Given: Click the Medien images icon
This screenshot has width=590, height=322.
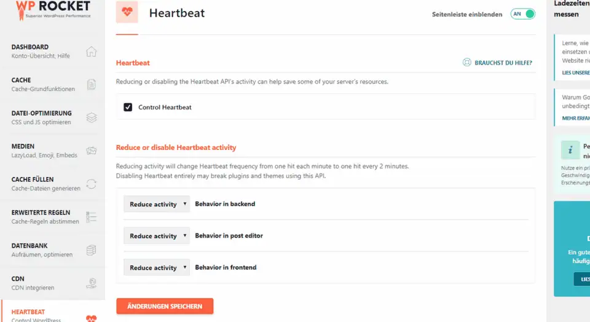Looking at the screenshot, I should [91, 151].
